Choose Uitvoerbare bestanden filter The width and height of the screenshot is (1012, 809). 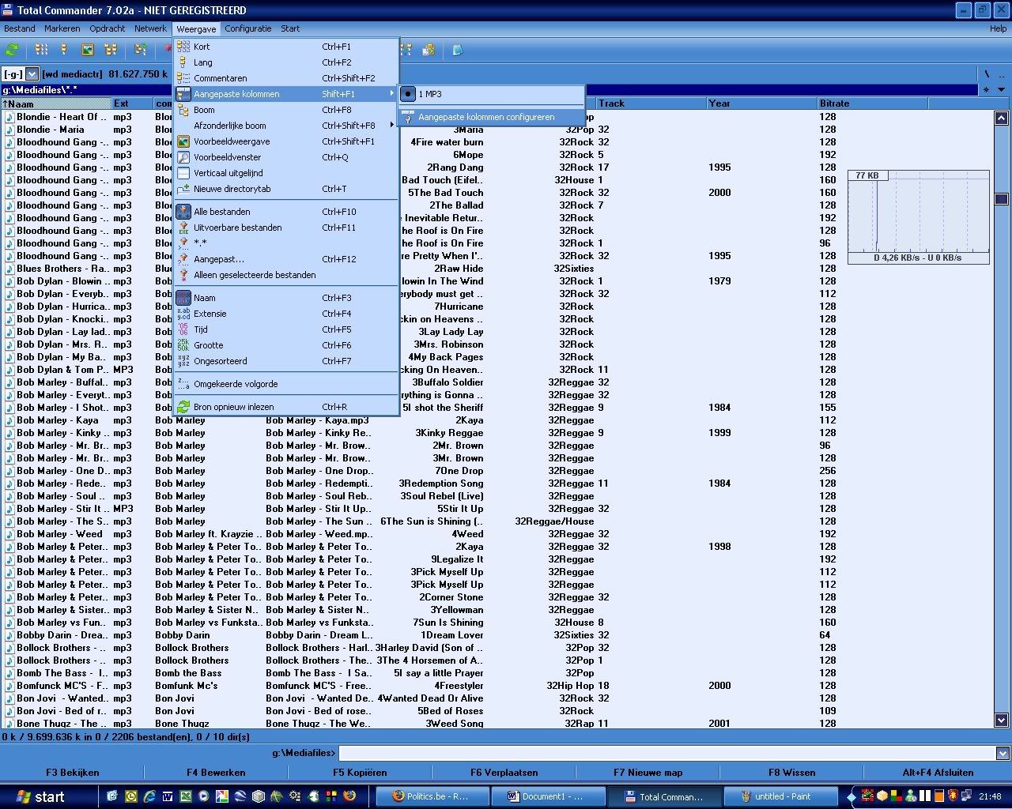pyautogui.click(x=286, y=228)
